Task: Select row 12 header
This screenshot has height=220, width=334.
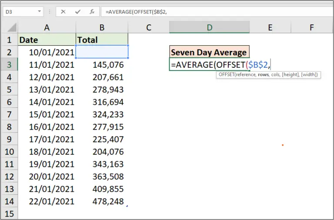Action: (9, 177)
